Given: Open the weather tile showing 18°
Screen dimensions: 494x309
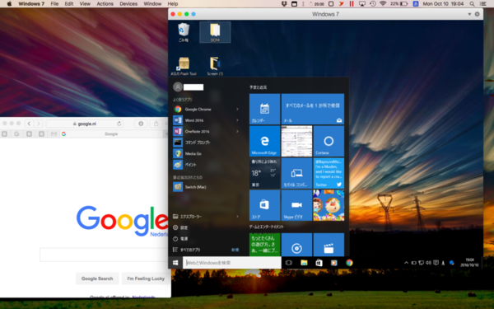Looking at the screenshot, I should (x=264, y=173).
